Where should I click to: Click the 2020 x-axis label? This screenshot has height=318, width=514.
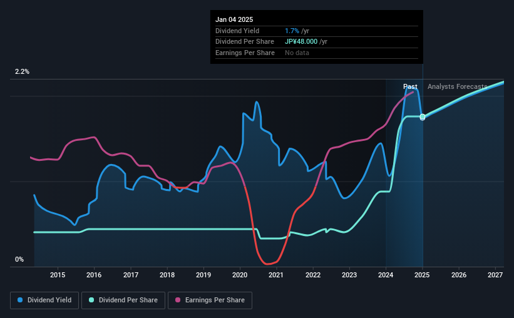(240, 275)
